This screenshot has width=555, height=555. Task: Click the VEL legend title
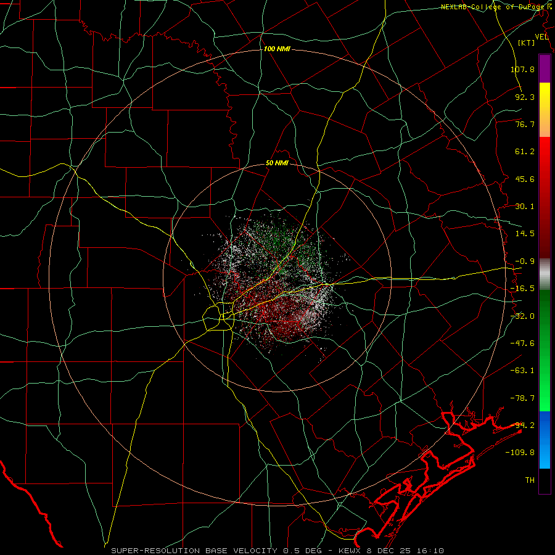click(x=541, y=37)
